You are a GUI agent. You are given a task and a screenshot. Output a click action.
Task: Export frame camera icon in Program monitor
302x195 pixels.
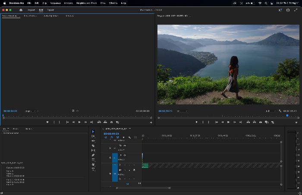click(261, 122)
